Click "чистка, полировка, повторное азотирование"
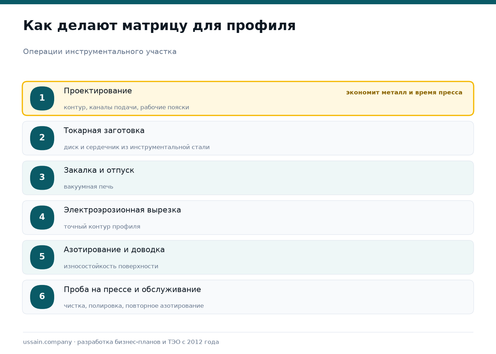496x354 pixels. 134,306
